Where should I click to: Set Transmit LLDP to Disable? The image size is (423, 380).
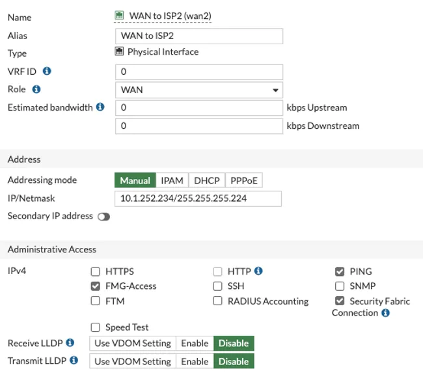point(234,361)
